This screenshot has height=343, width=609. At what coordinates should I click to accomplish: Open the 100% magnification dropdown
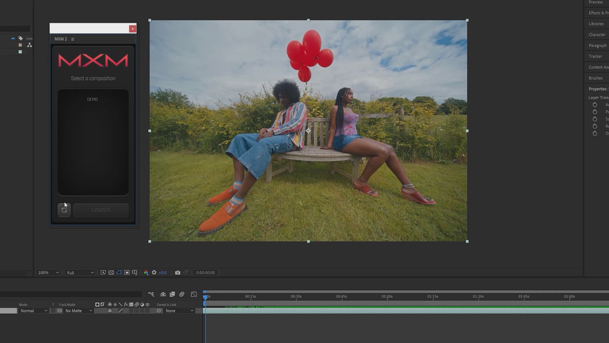[48, 272]
